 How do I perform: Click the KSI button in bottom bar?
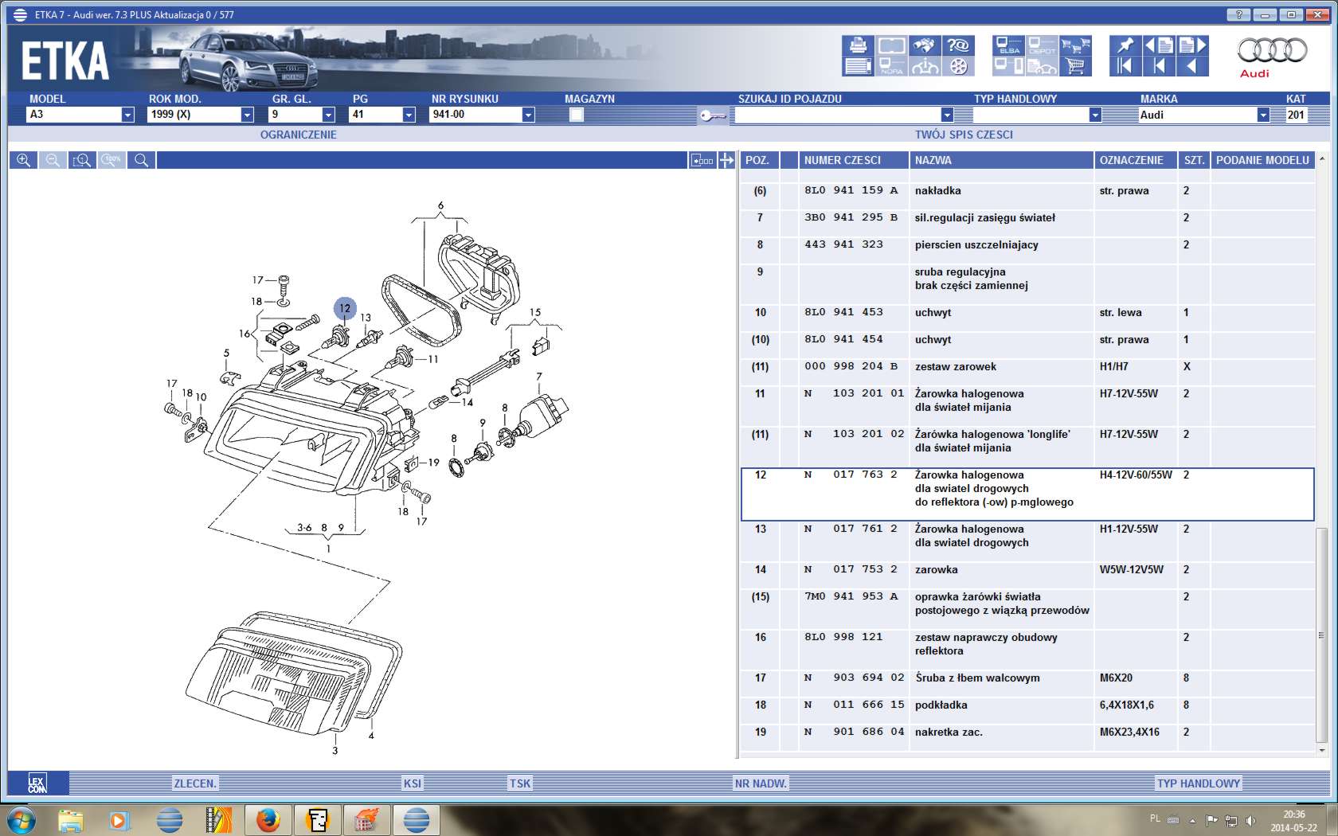[x=412, y=783]
